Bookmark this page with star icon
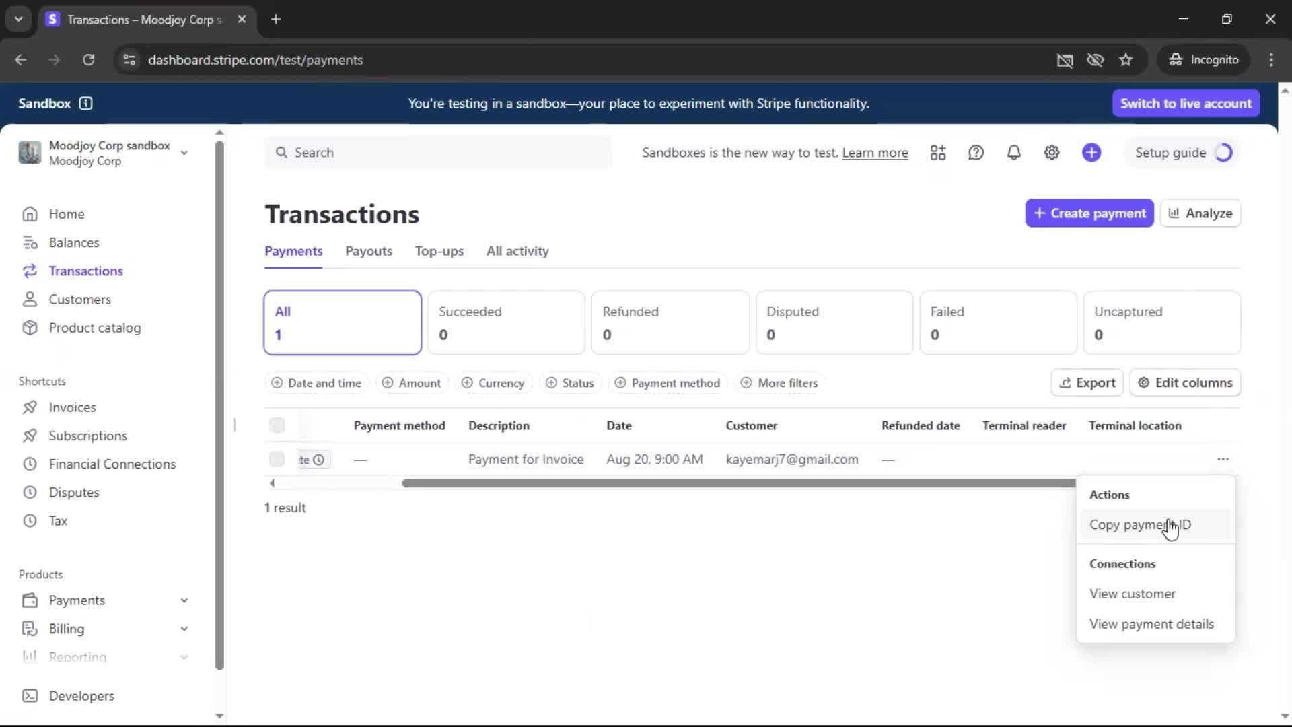This screenshot has width=1292, height=727. tap(1126, 60)
